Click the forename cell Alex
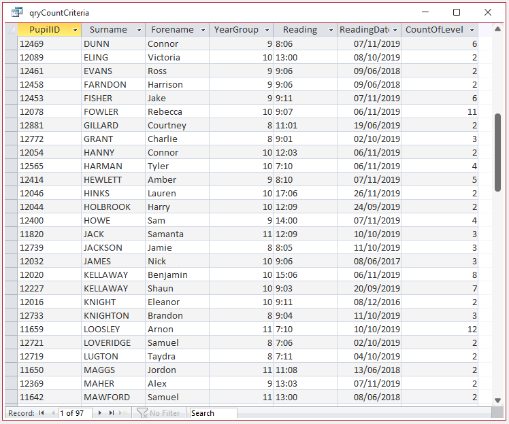This screenshot has width=509, height=424. (177, 384)
